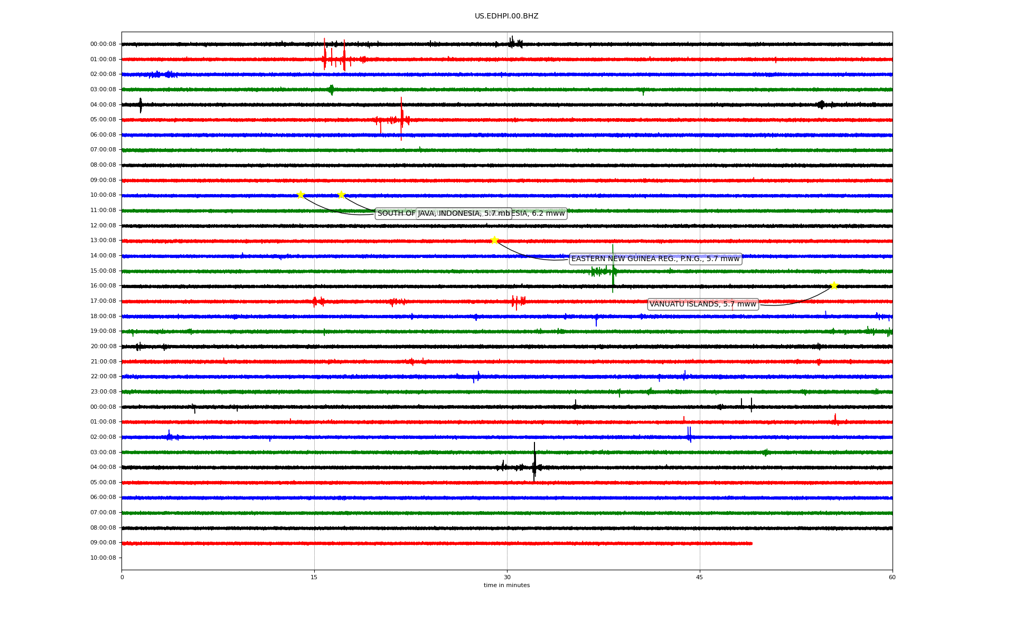Click the SOUTH OF JAVA, INDONESIA, 5.7 mb label
Screen dimensions: 1014x633
tap(444, 214)
